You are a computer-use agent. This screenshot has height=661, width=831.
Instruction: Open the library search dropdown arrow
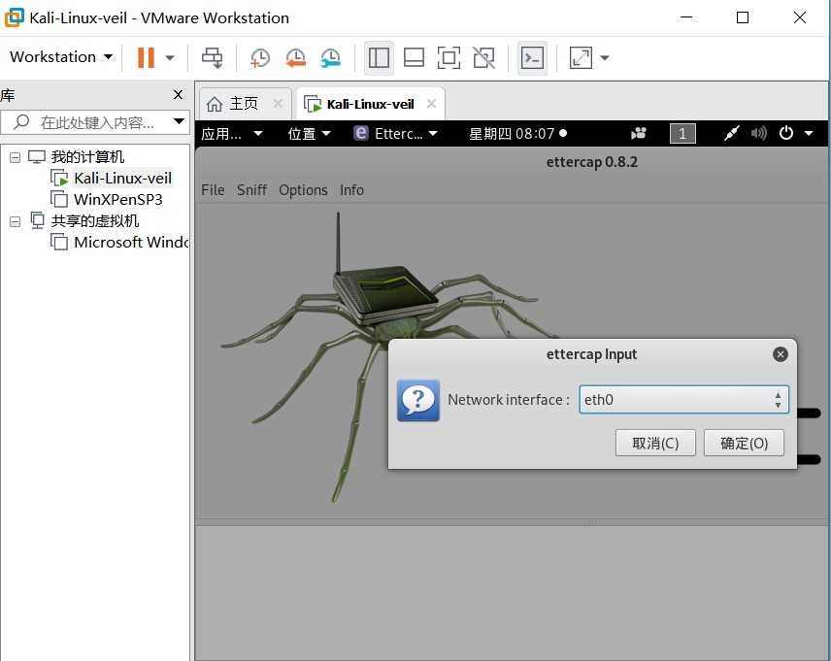point(180,122)
